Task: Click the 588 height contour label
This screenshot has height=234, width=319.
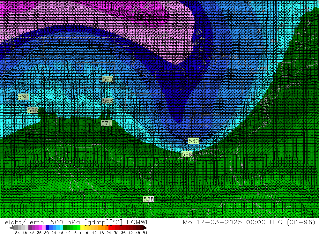Action: [149, 199]
